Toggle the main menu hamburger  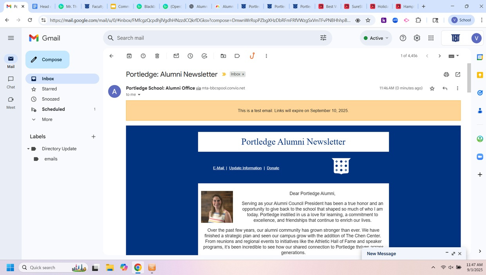(x=11, y=38)
